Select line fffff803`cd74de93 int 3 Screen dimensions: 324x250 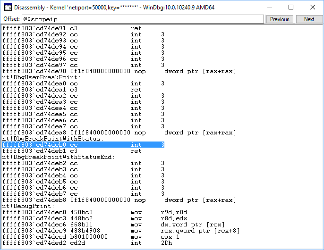point(83,41)
